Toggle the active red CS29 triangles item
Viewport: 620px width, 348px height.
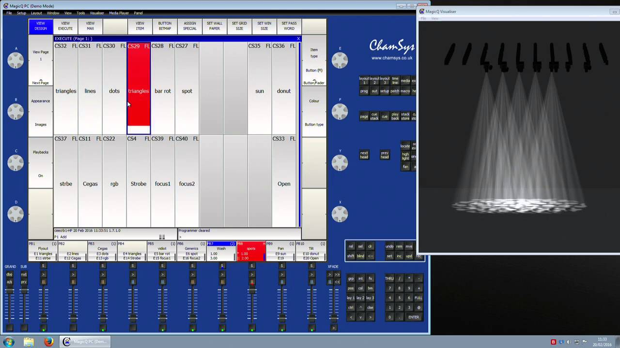tap(139, 88)
